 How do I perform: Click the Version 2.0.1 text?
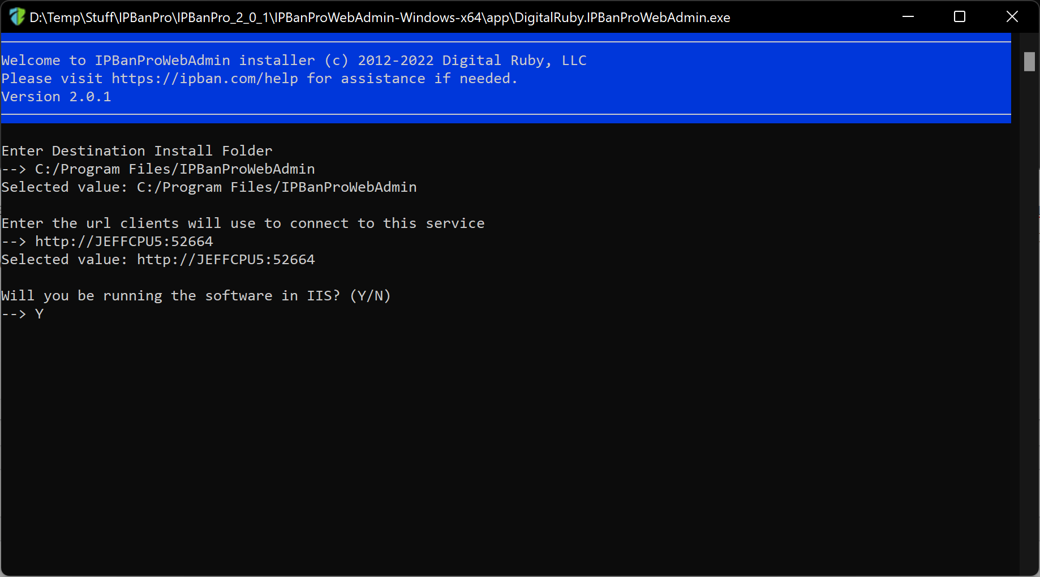[56, 97]
